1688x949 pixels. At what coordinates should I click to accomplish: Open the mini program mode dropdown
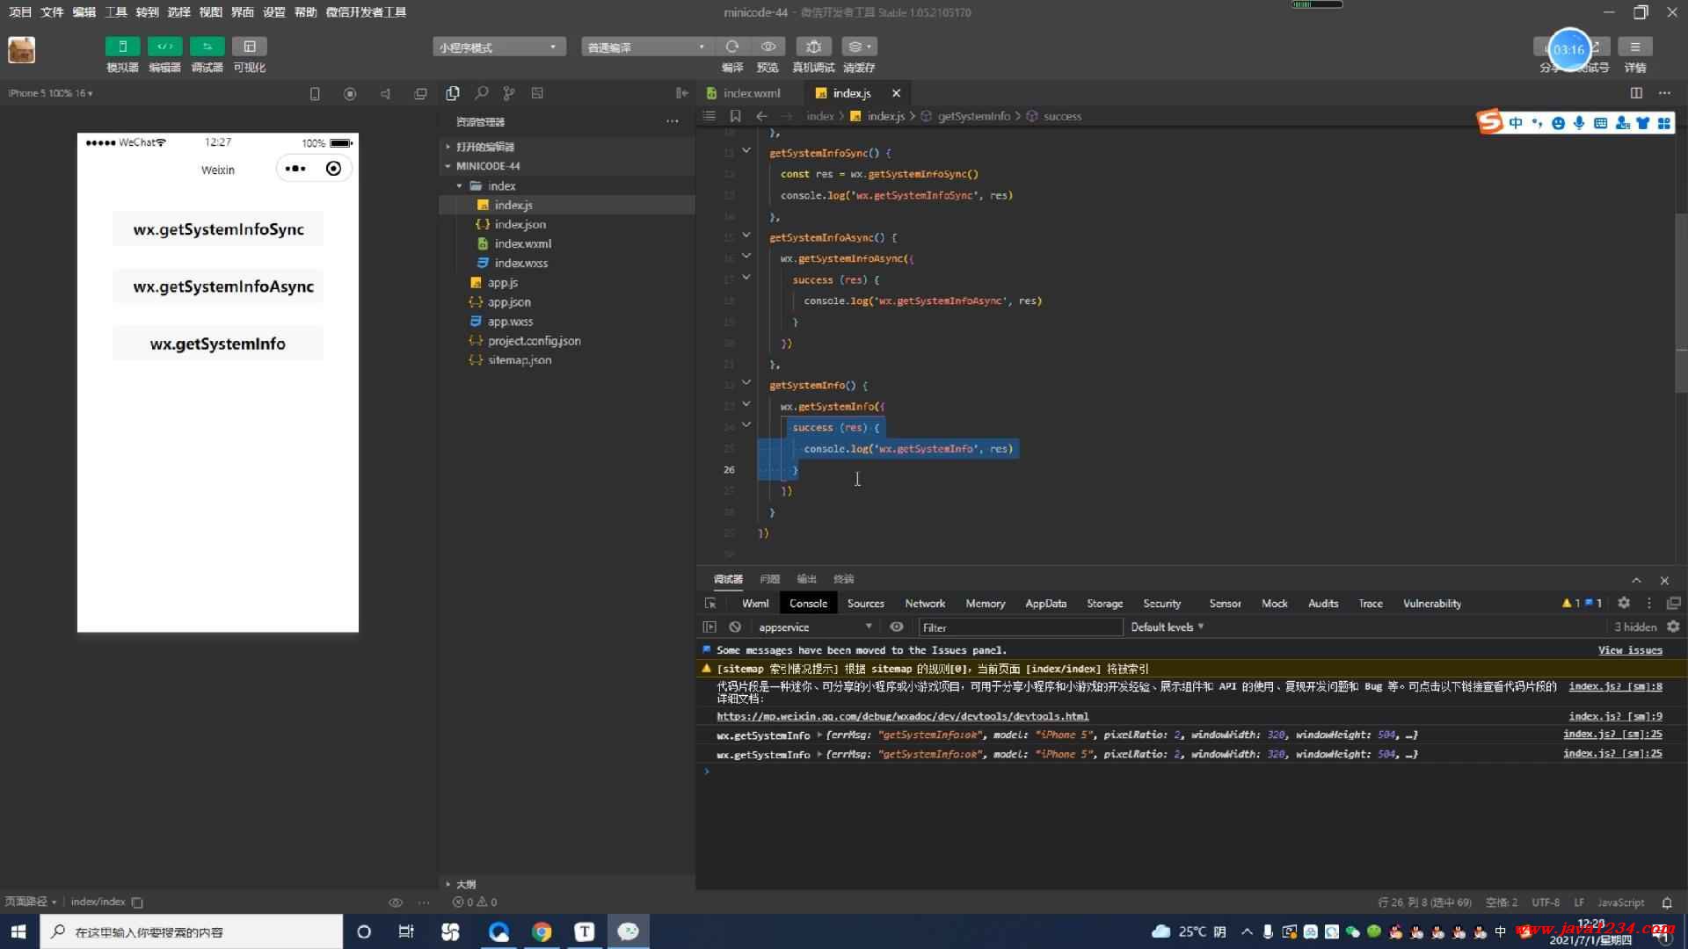tap(498, 47)
